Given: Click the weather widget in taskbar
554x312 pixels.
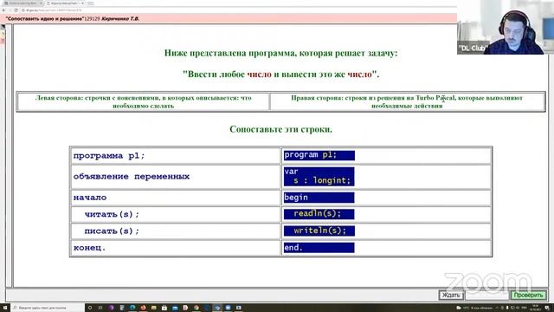Looking at the screenshot, I should point(475,308).
